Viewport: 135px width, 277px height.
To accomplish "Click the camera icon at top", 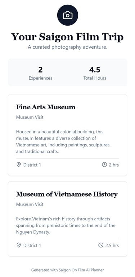I will (68, 15).
